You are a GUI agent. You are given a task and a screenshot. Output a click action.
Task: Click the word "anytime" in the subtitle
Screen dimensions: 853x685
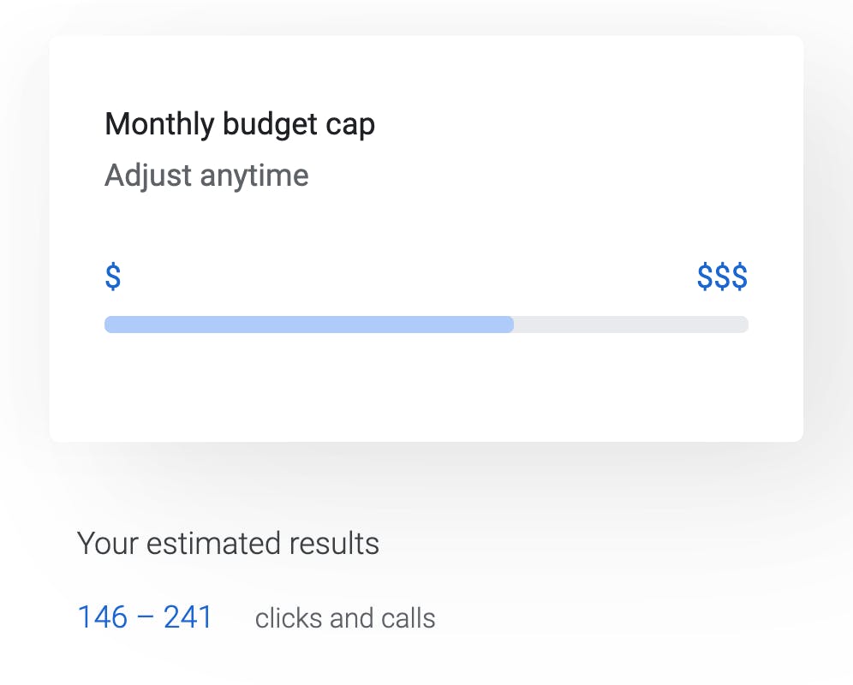pos(254,176)
